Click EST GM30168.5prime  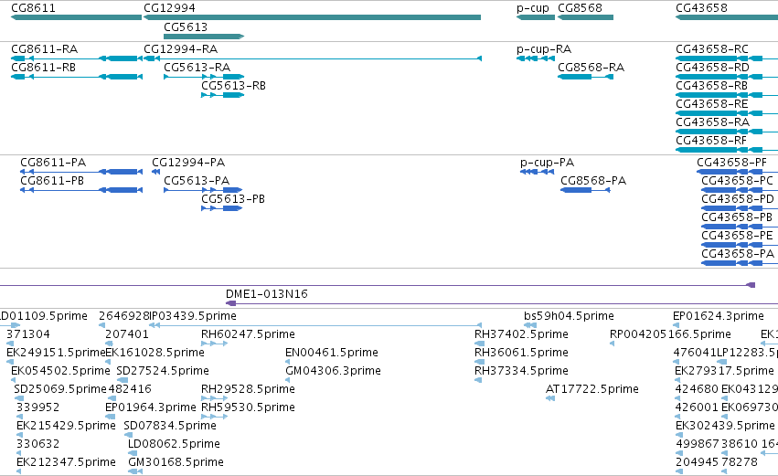pos(135,472)
